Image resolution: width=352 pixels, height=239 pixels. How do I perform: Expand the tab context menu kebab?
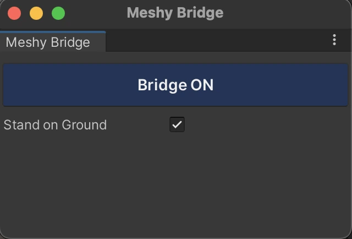334,40
